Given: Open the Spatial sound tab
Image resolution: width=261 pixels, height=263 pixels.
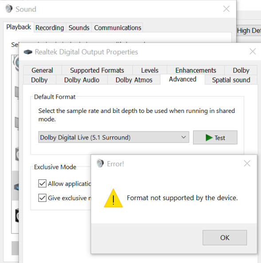Looking at the screenshot, I should 231,80.
